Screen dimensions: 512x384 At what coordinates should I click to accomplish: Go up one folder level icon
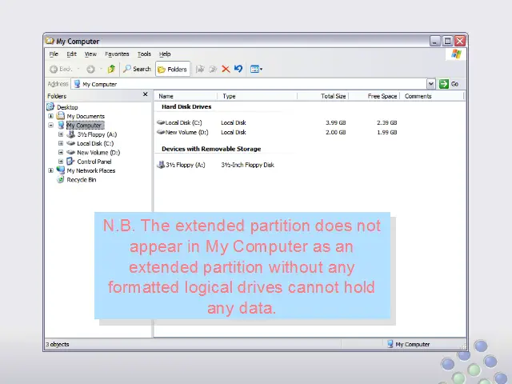click(x=111, y=69)
